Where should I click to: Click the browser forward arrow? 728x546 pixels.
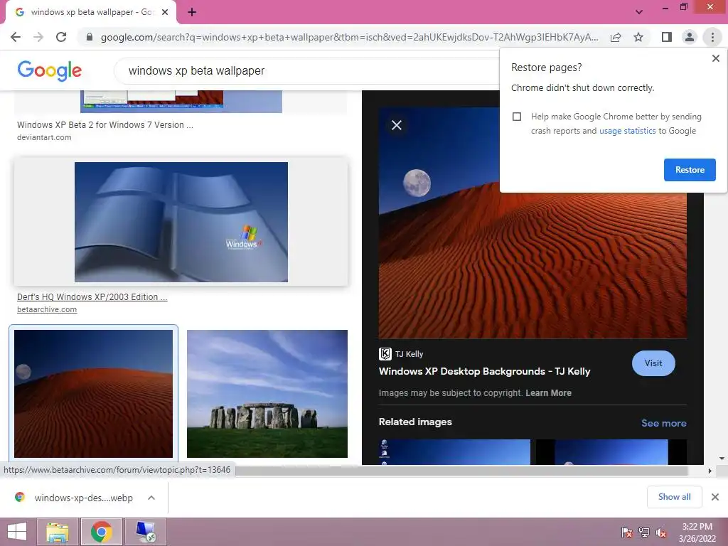(38, 37)
